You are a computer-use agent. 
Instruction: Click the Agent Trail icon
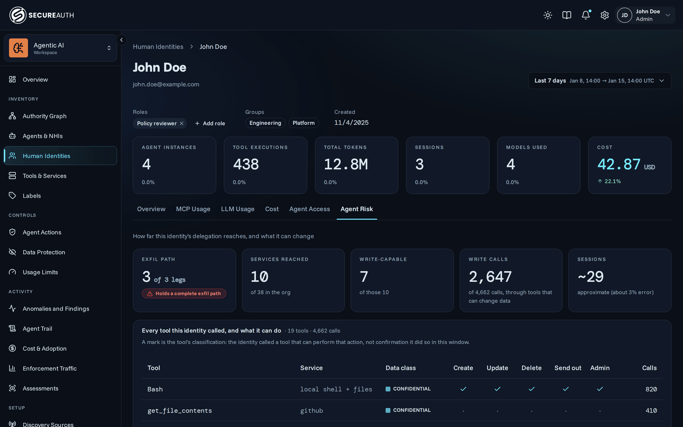point(12,328)
